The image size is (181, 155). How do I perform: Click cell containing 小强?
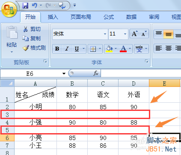[x=36, y=122]
